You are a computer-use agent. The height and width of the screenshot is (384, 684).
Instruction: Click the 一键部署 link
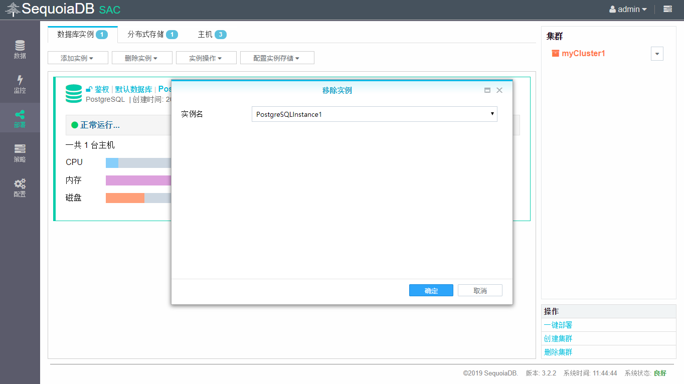point(558,325)
